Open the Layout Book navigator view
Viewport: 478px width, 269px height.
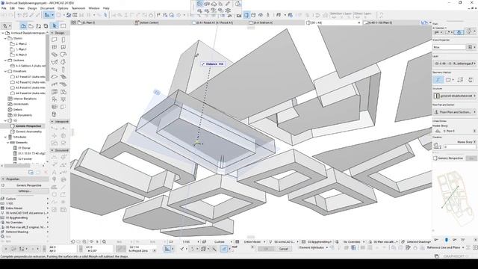click(x=38, y=26)
